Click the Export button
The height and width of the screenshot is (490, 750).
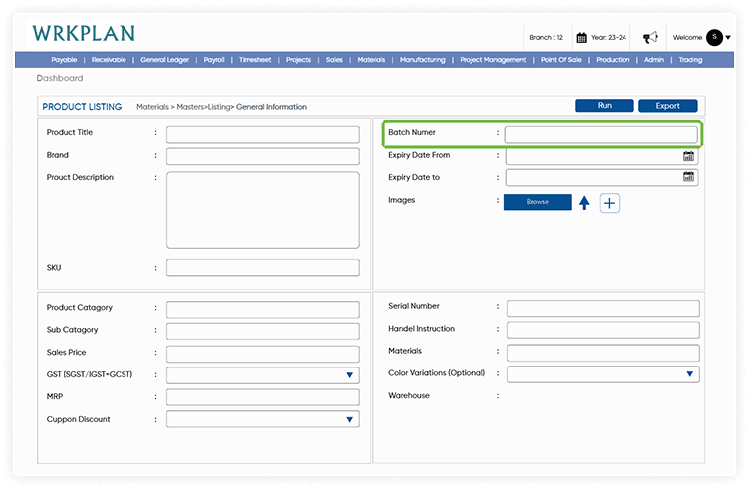tap(667, 106)
